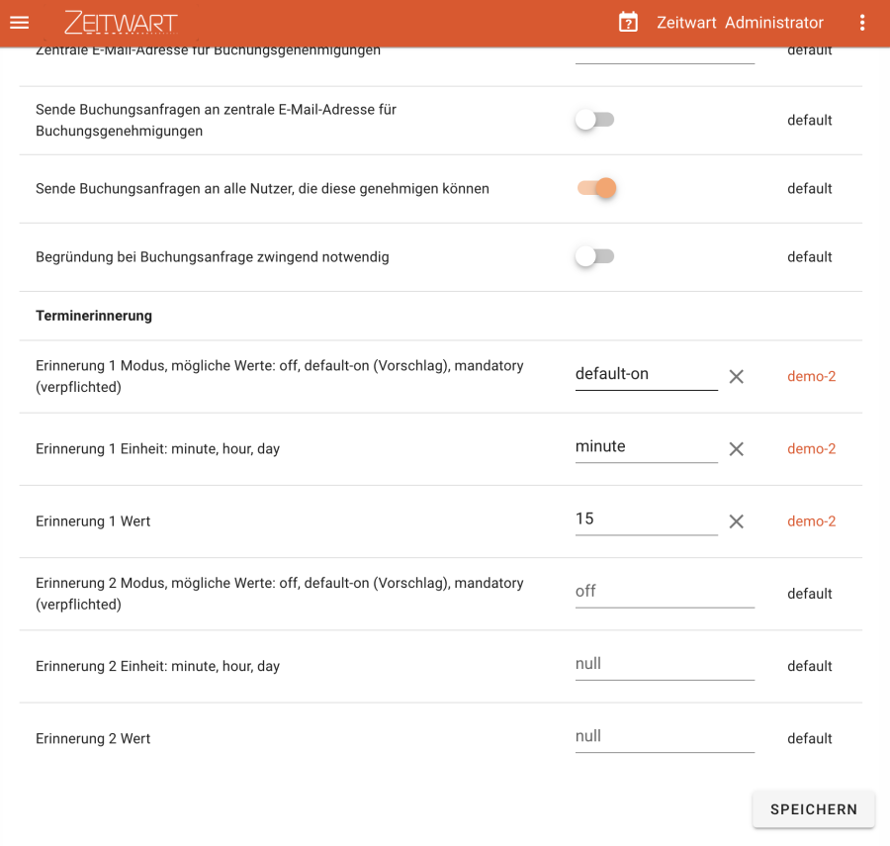Click the Zeitwart Administrator user name
The width and height of the screenshot is (890, 846).
click(740, 23)
